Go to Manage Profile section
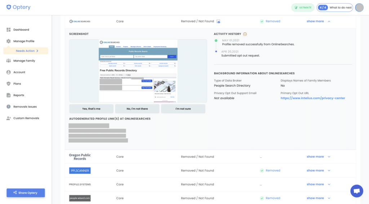This screenshot has width=369, height=204. point(24,41)
